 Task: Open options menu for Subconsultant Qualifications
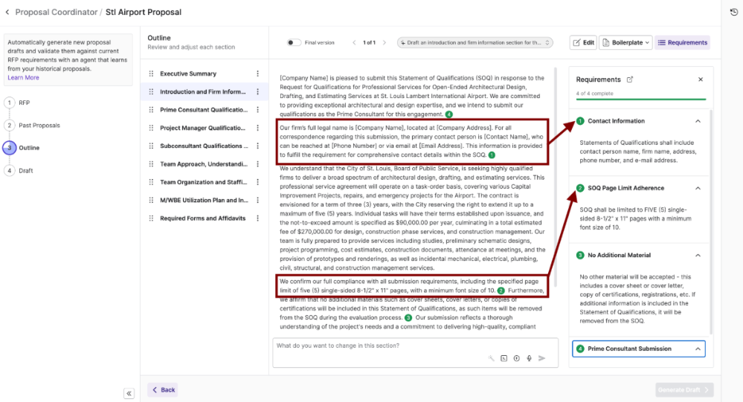[258, 146]
